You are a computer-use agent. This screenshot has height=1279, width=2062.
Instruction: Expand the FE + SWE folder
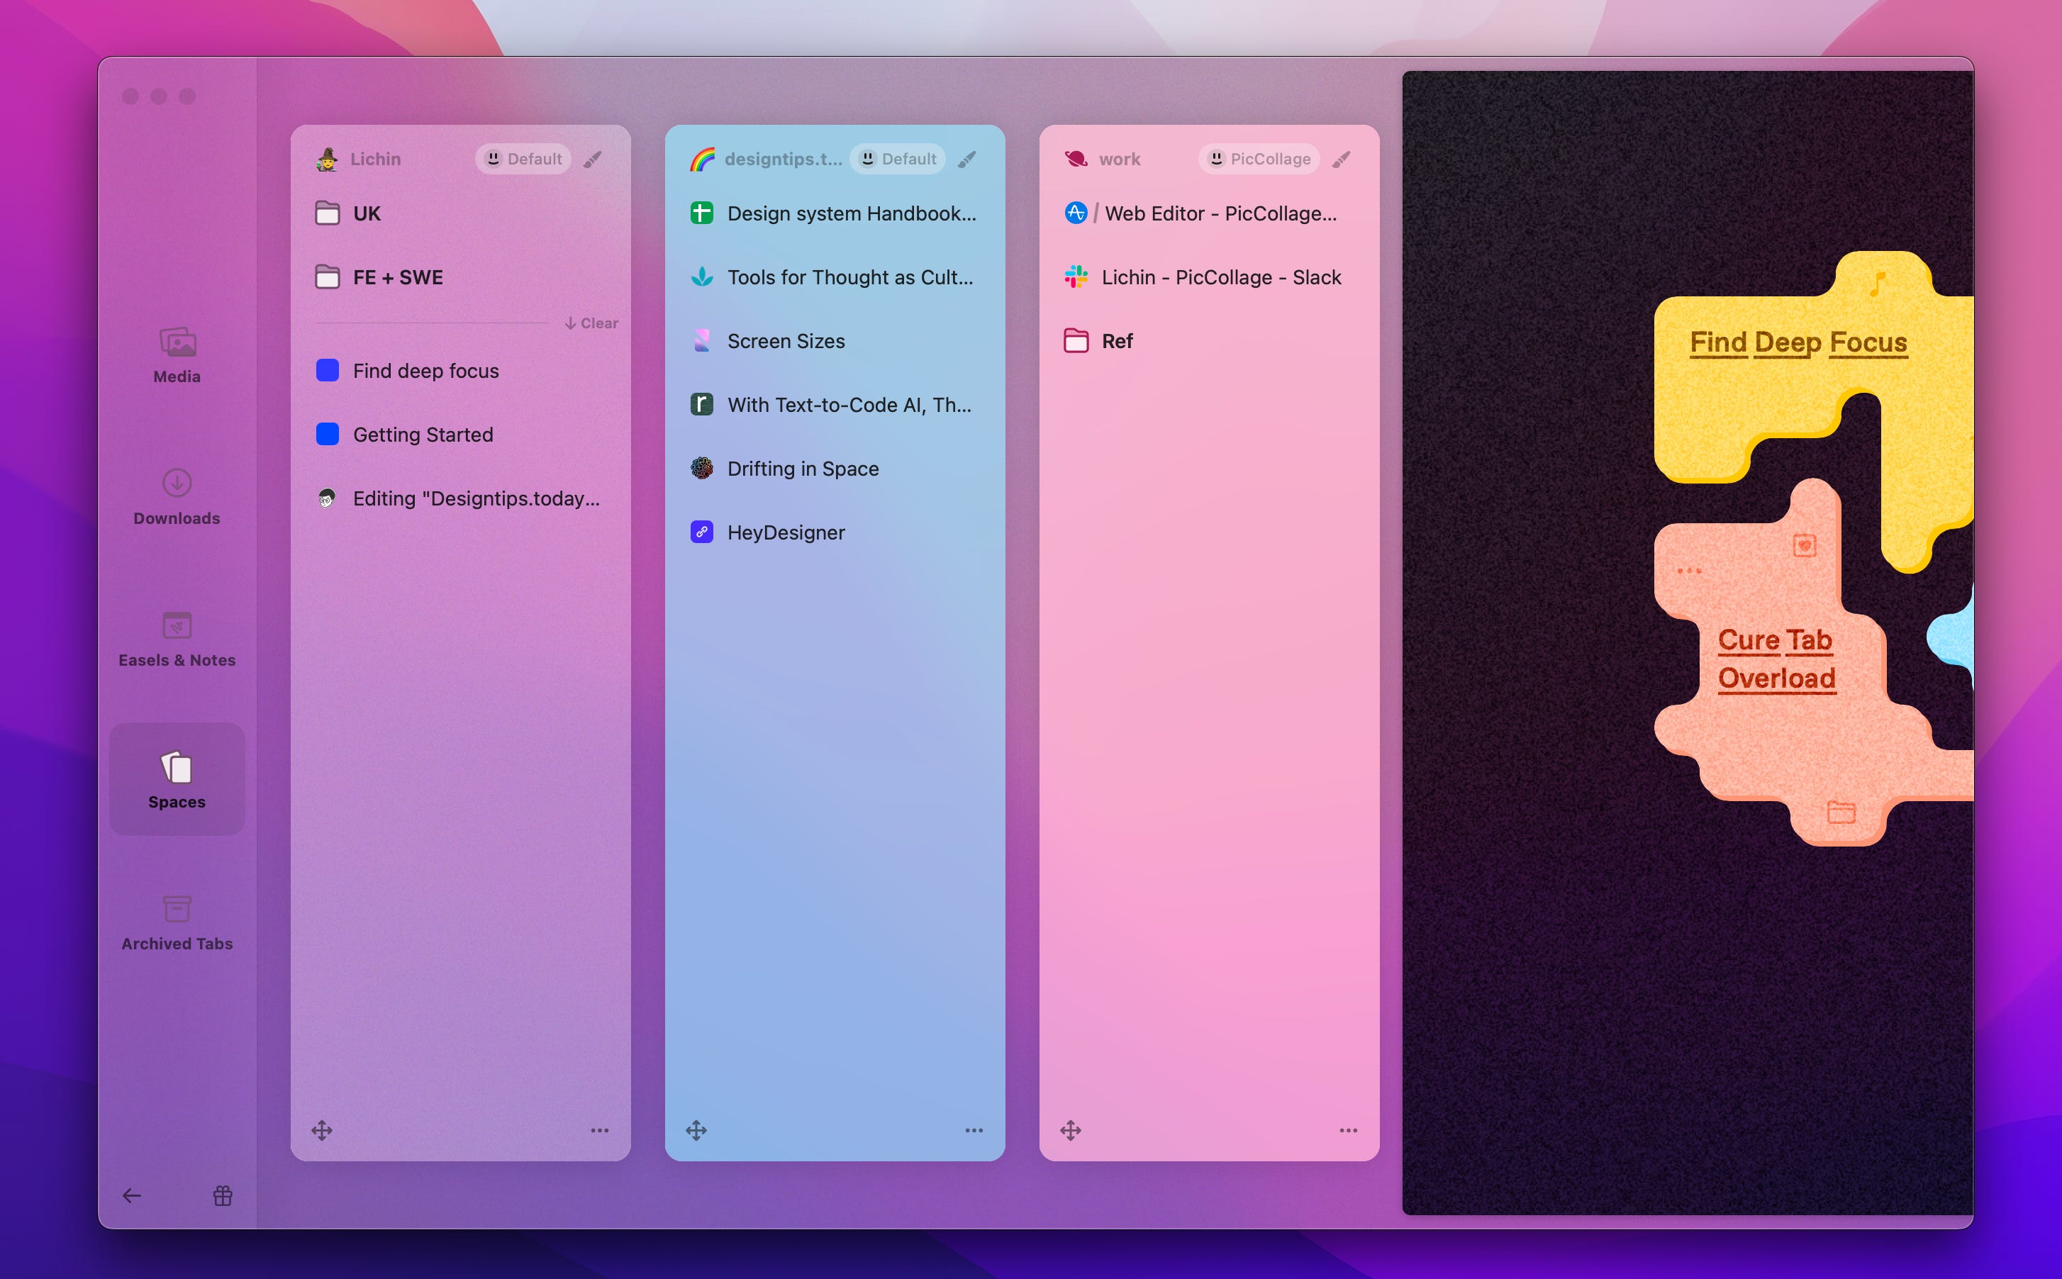pos(398,277)
